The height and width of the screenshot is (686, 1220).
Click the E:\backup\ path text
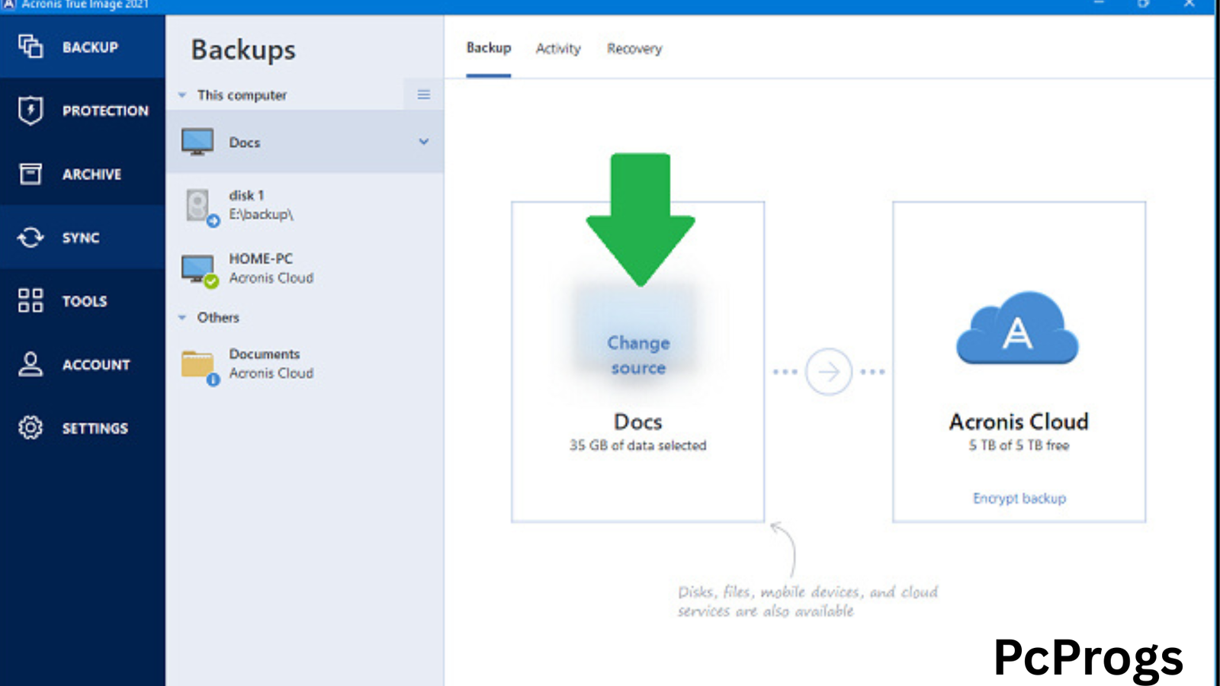pyautogui.click(x=262, y=215)
